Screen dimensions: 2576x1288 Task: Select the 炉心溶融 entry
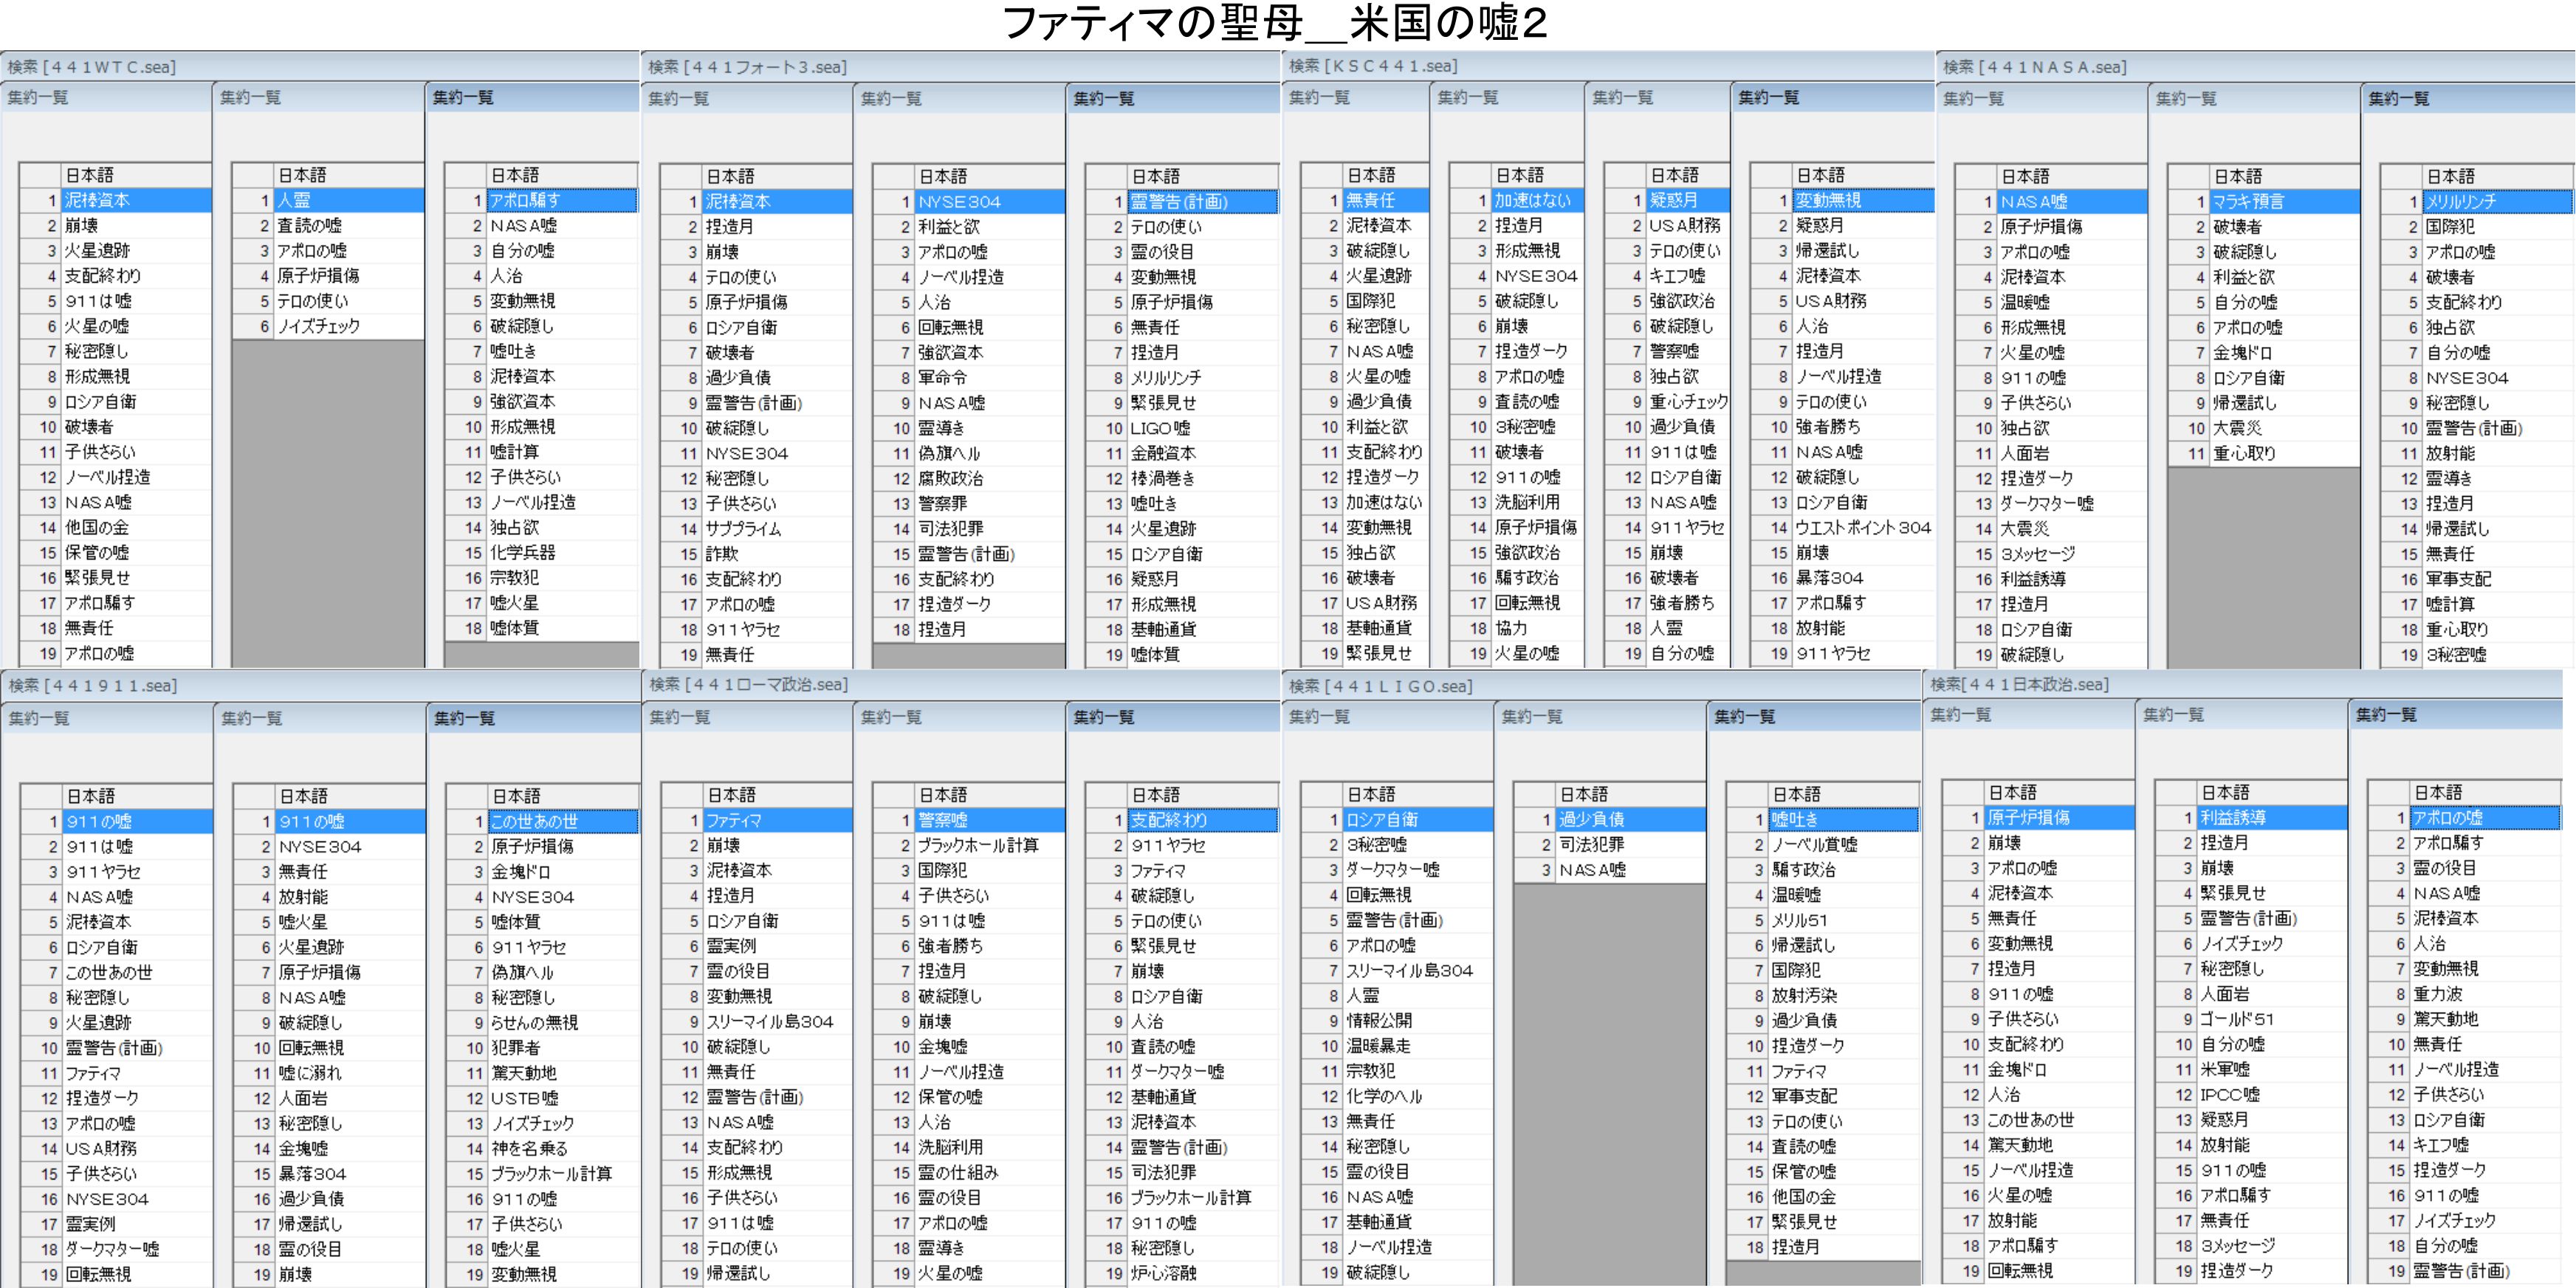[1161, 1273]
